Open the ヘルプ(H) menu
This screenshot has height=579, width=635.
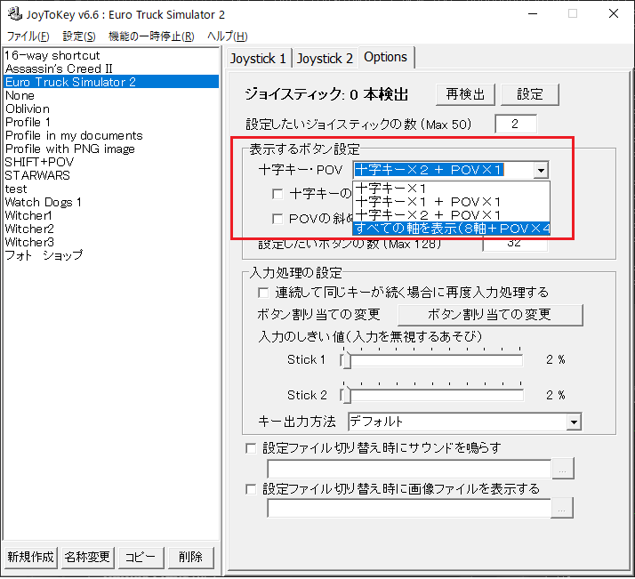point(227,36)
